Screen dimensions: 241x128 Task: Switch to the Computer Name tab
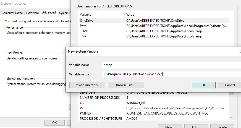(12, 13)
